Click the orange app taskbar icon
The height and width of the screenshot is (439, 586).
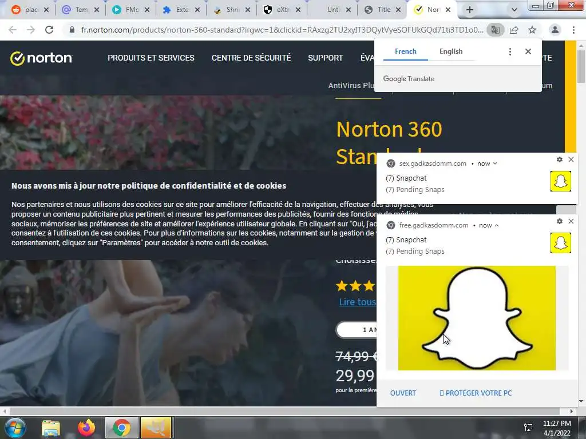coord(156,428)
